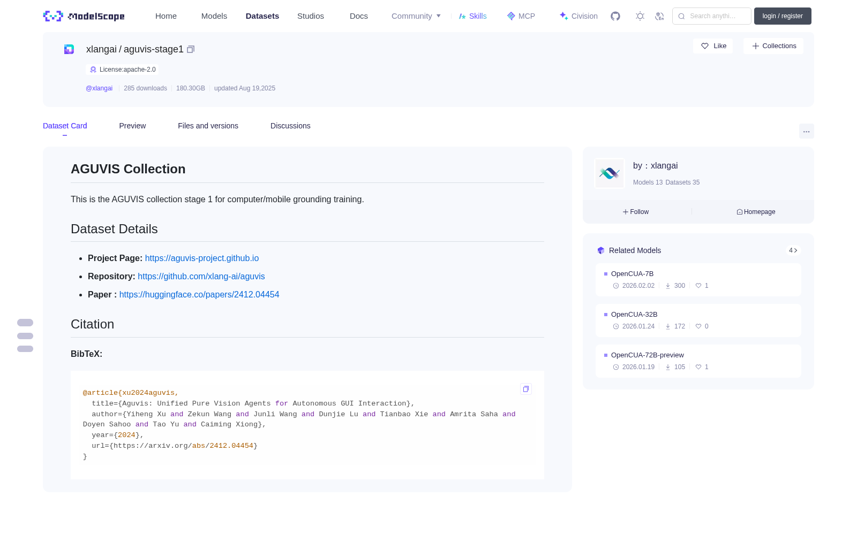Click the third outline marker on left edge
This screenshot has width=857, height=535.
coord(25,349)
